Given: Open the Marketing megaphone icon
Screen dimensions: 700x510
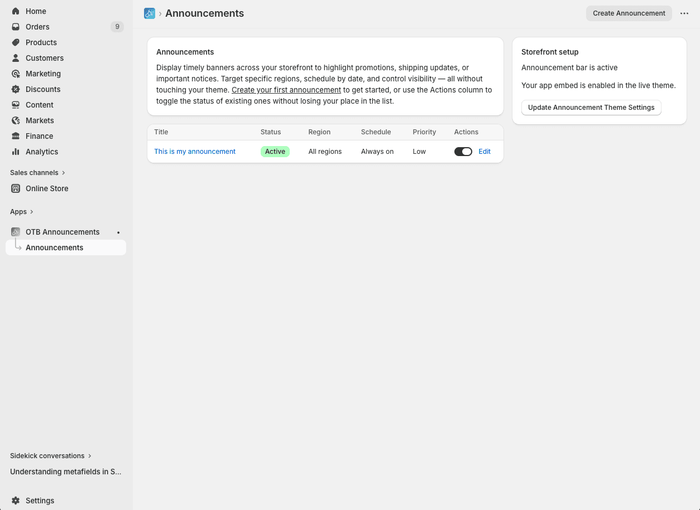Looking at the screenshot, I should pyautogui.click(x=16, y=74).
